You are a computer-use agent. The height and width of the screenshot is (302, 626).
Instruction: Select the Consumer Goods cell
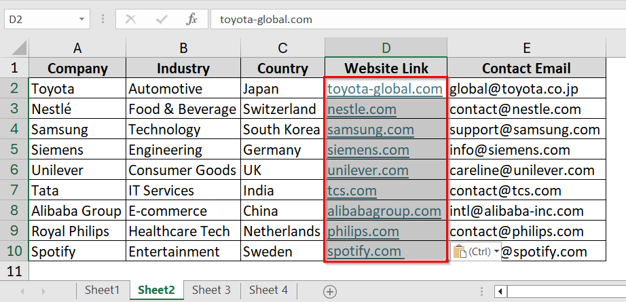coord(183,170)
